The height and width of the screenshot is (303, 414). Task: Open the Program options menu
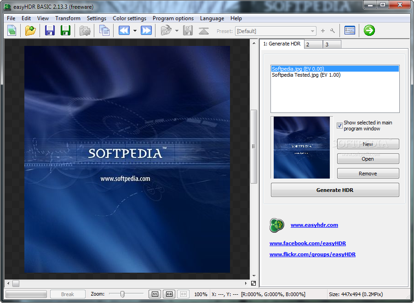173,18
